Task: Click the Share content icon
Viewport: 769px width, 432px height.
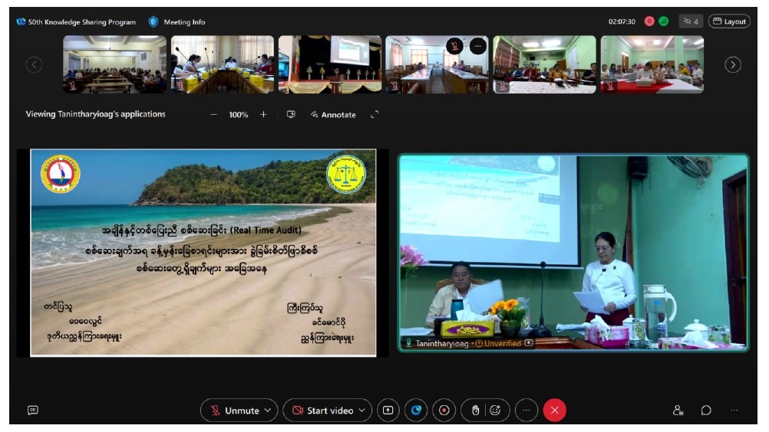Action: (388, 411)
